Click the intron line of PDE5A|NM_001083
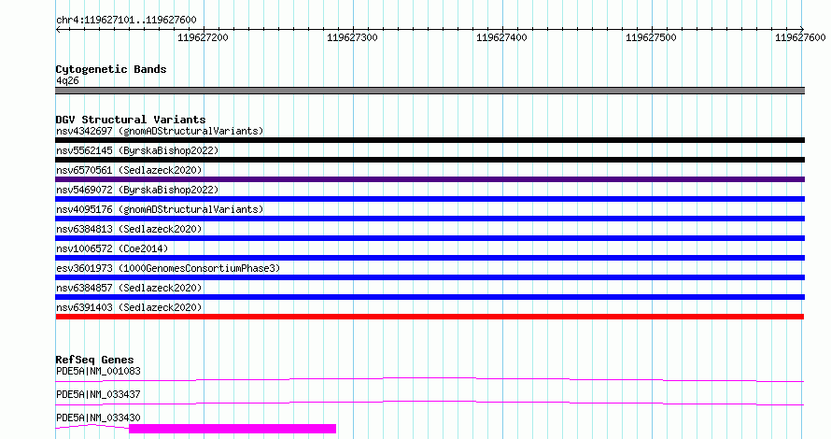831x439 pixels. (430, 379)
